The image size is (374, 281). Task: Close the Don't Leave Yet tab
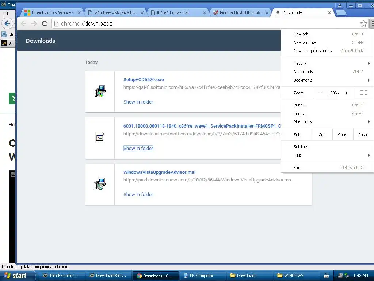pos(205,13)
